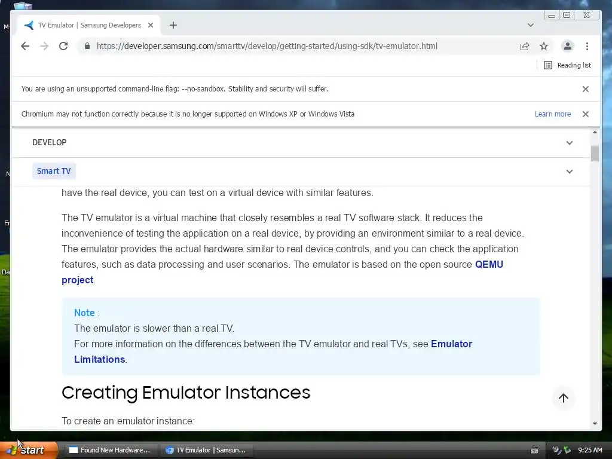
Task: Click the on-screen keyboard tray icon
Action: 534,451
